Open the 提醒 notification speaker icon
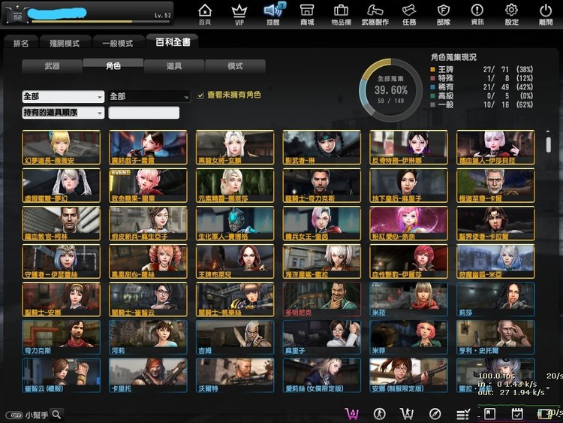The width and height of the screenshot is (563, 423). (x=273, y=14)
